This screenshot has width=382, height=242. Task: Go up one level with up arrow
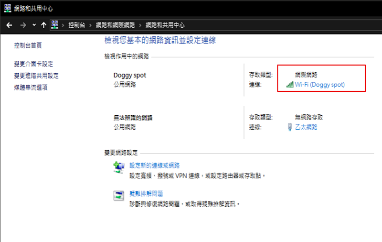(x=43, y=25)
